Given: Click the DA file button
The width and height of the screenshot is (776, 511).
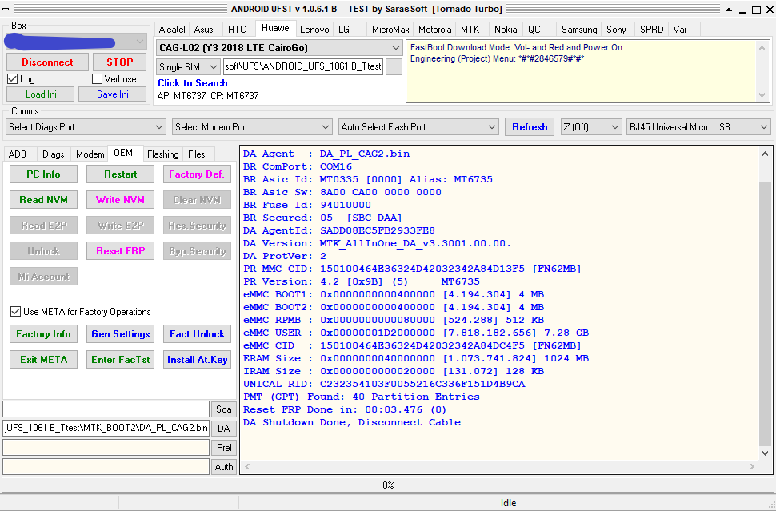Looking at the screenshot, I should (224, 429).
